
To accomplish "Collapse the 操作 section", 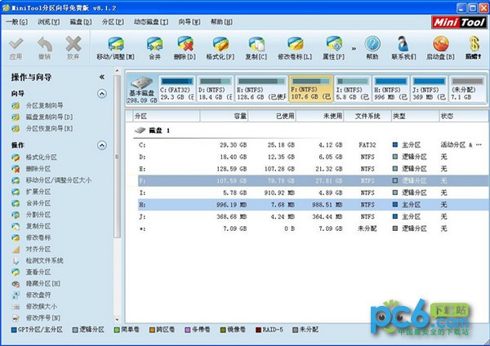I will pos(102,145).
